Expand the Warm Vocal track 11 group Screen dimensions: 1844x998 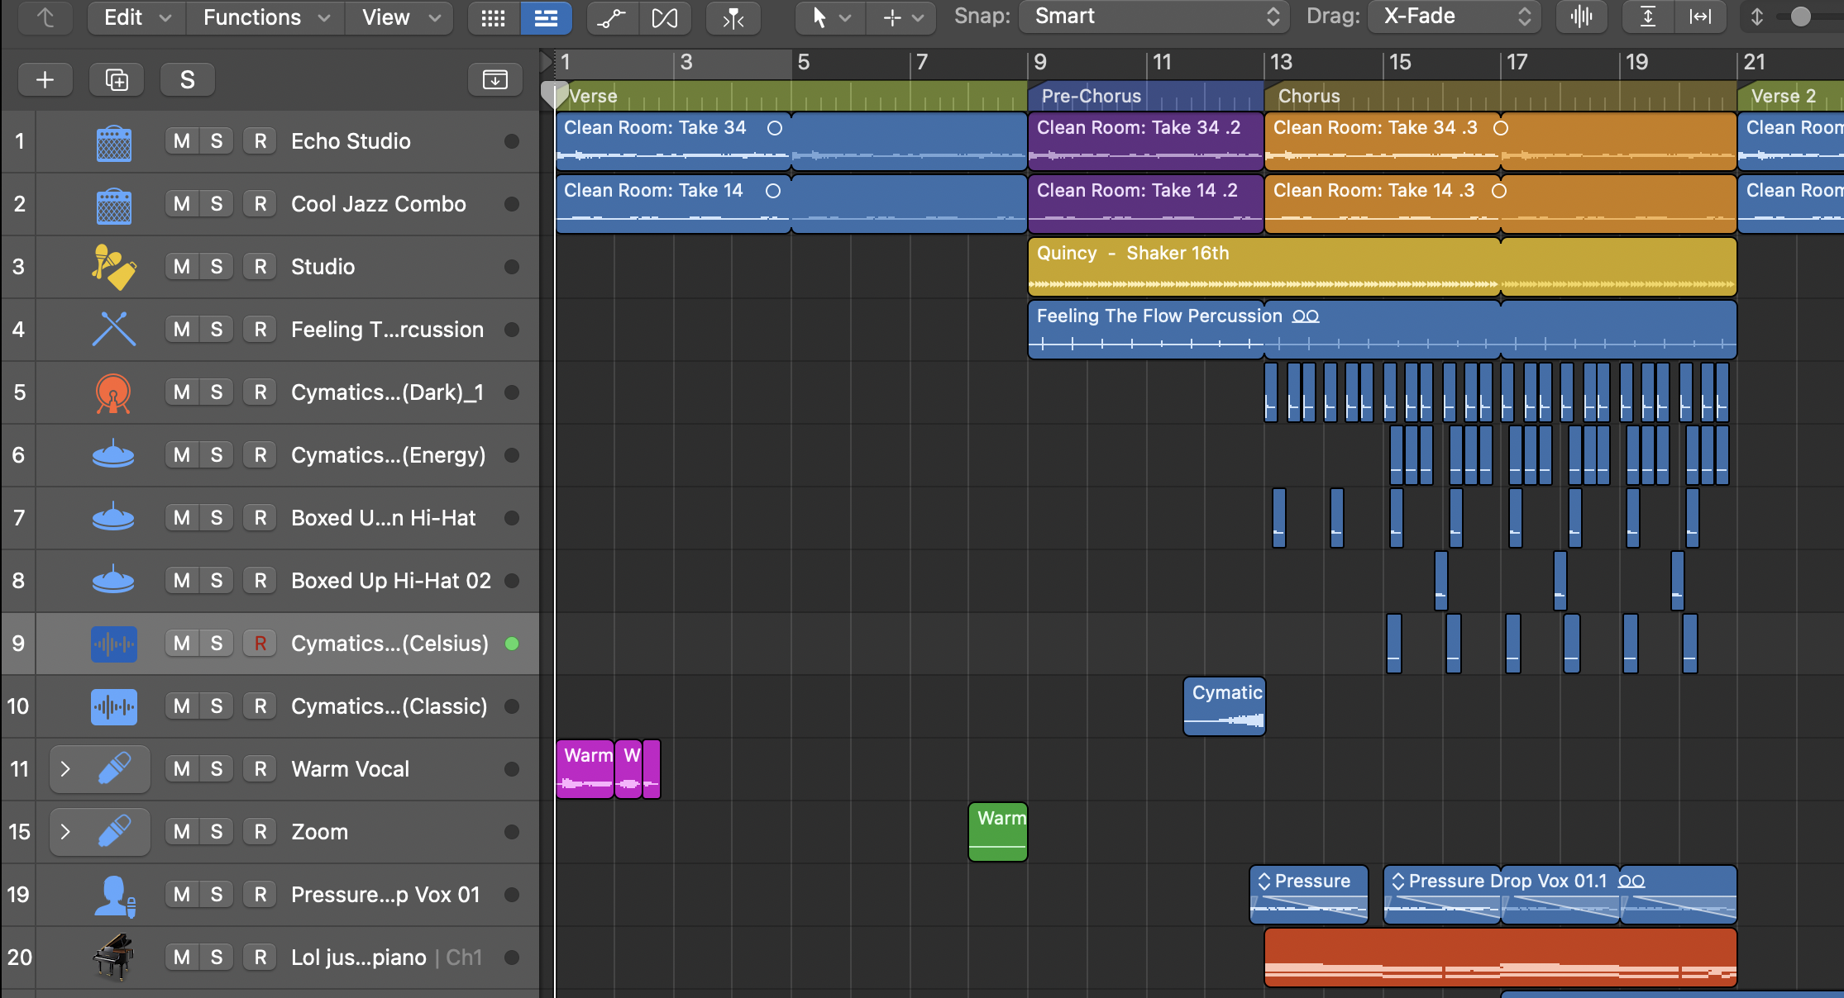pyautogui.click(x=64, y=768)
